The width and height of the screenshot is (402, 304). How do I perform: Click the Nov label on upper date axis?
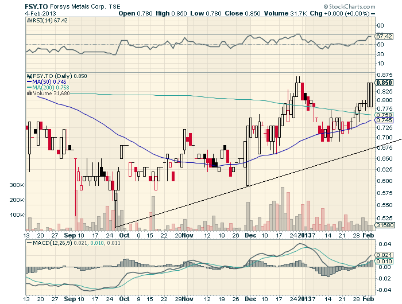click(x=188, y=235)
